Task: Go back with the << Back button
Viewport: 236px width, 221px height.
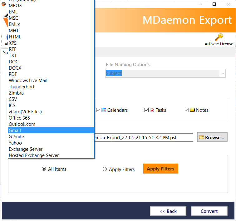Action: 168,211
